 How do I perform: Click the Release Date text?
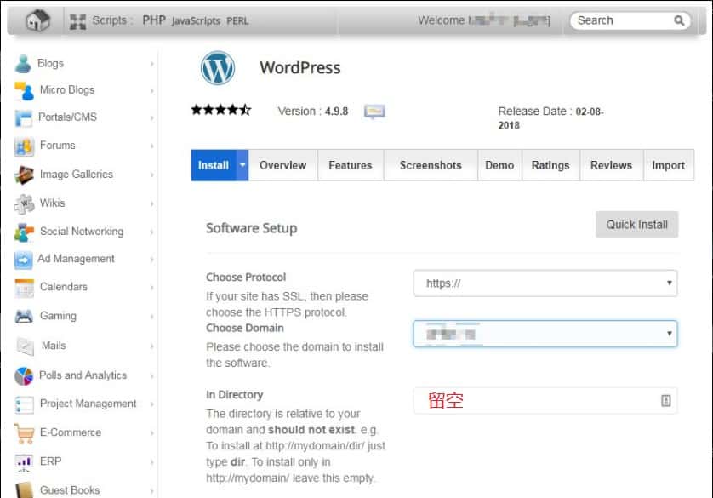click(551, 118)
